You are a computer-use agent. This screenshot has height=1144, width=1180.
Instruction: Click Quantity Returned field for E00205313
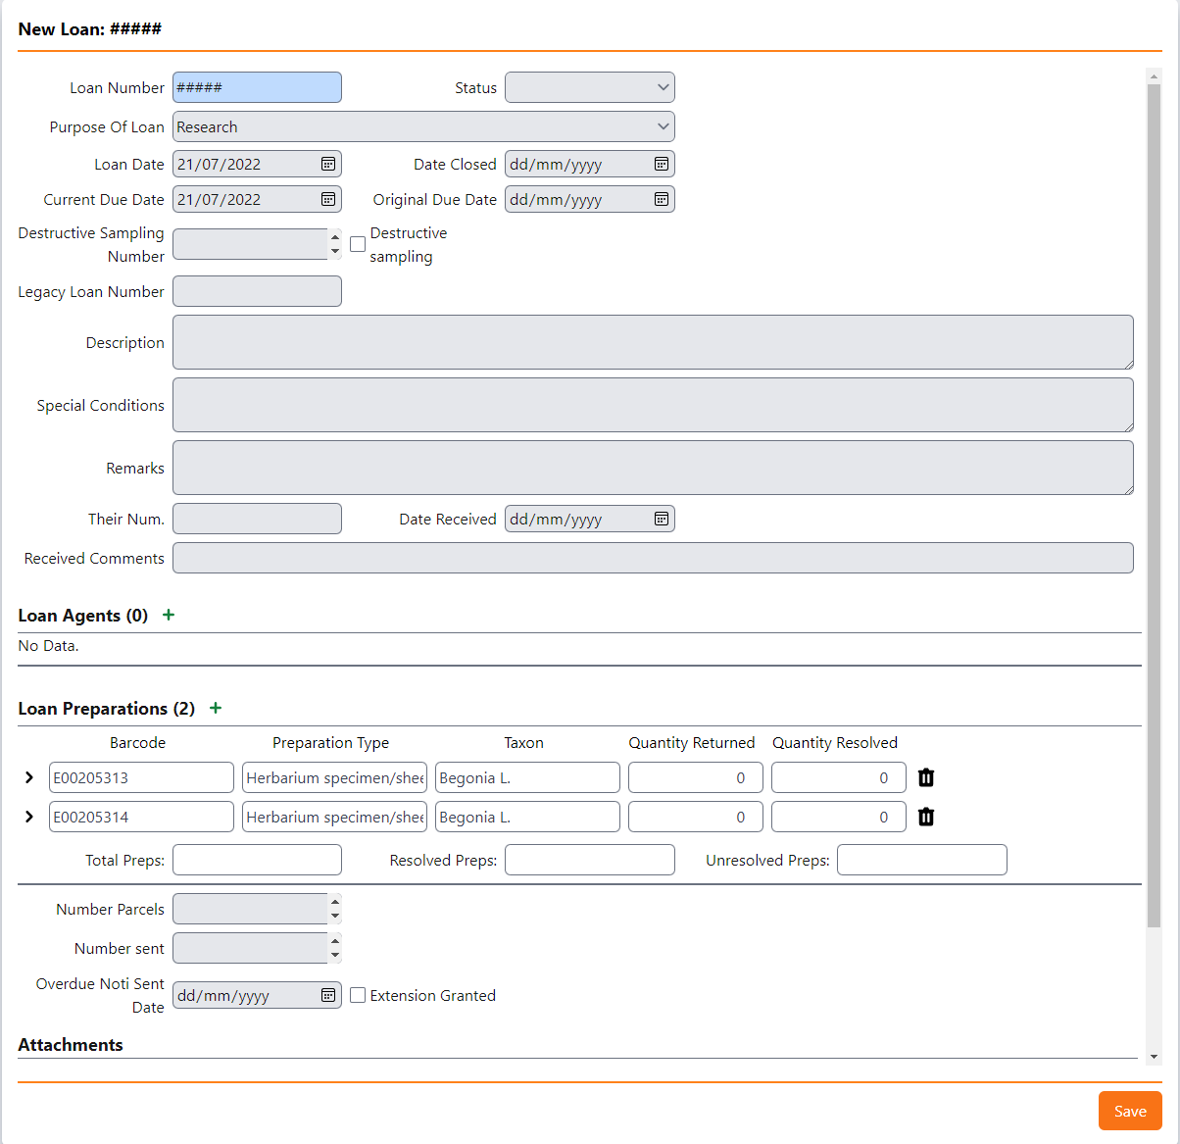coord(695,777)
